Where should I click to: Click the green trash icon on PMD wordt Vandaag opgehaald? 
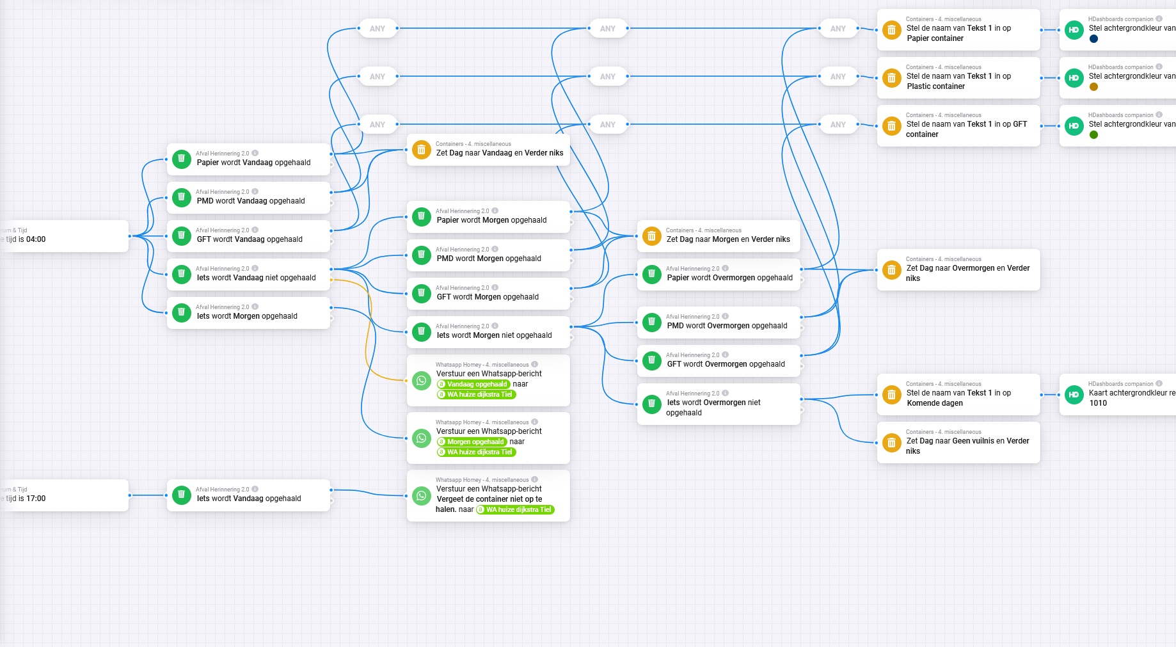tap(182, 197)
